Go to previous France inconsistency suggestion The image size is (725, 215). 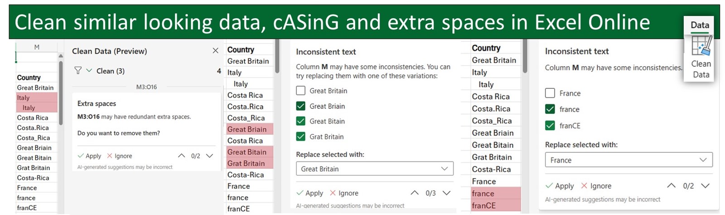tap(671, 186)
